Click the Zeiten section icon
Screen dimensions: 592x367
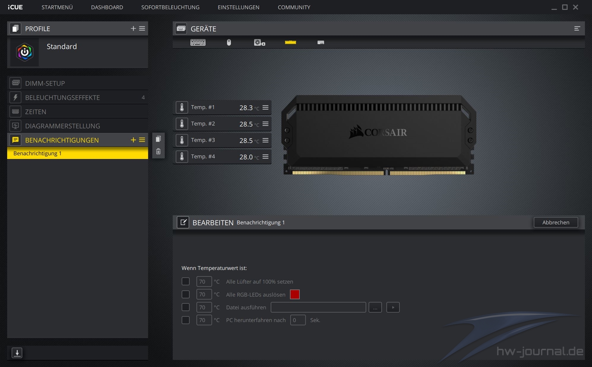(16, 112)
